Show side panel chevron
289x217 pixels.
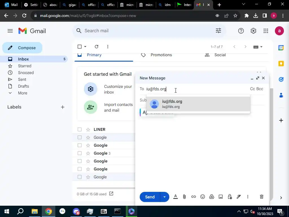281,198
